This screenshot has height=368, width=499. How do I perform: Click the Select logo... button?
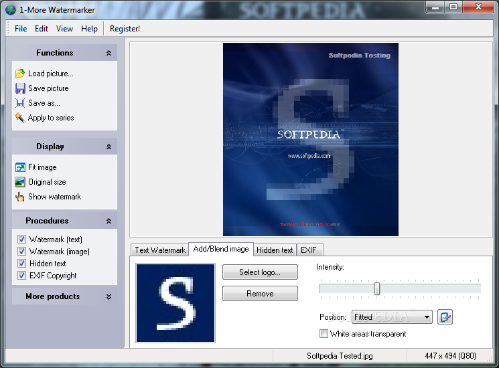tap(260, 272)
